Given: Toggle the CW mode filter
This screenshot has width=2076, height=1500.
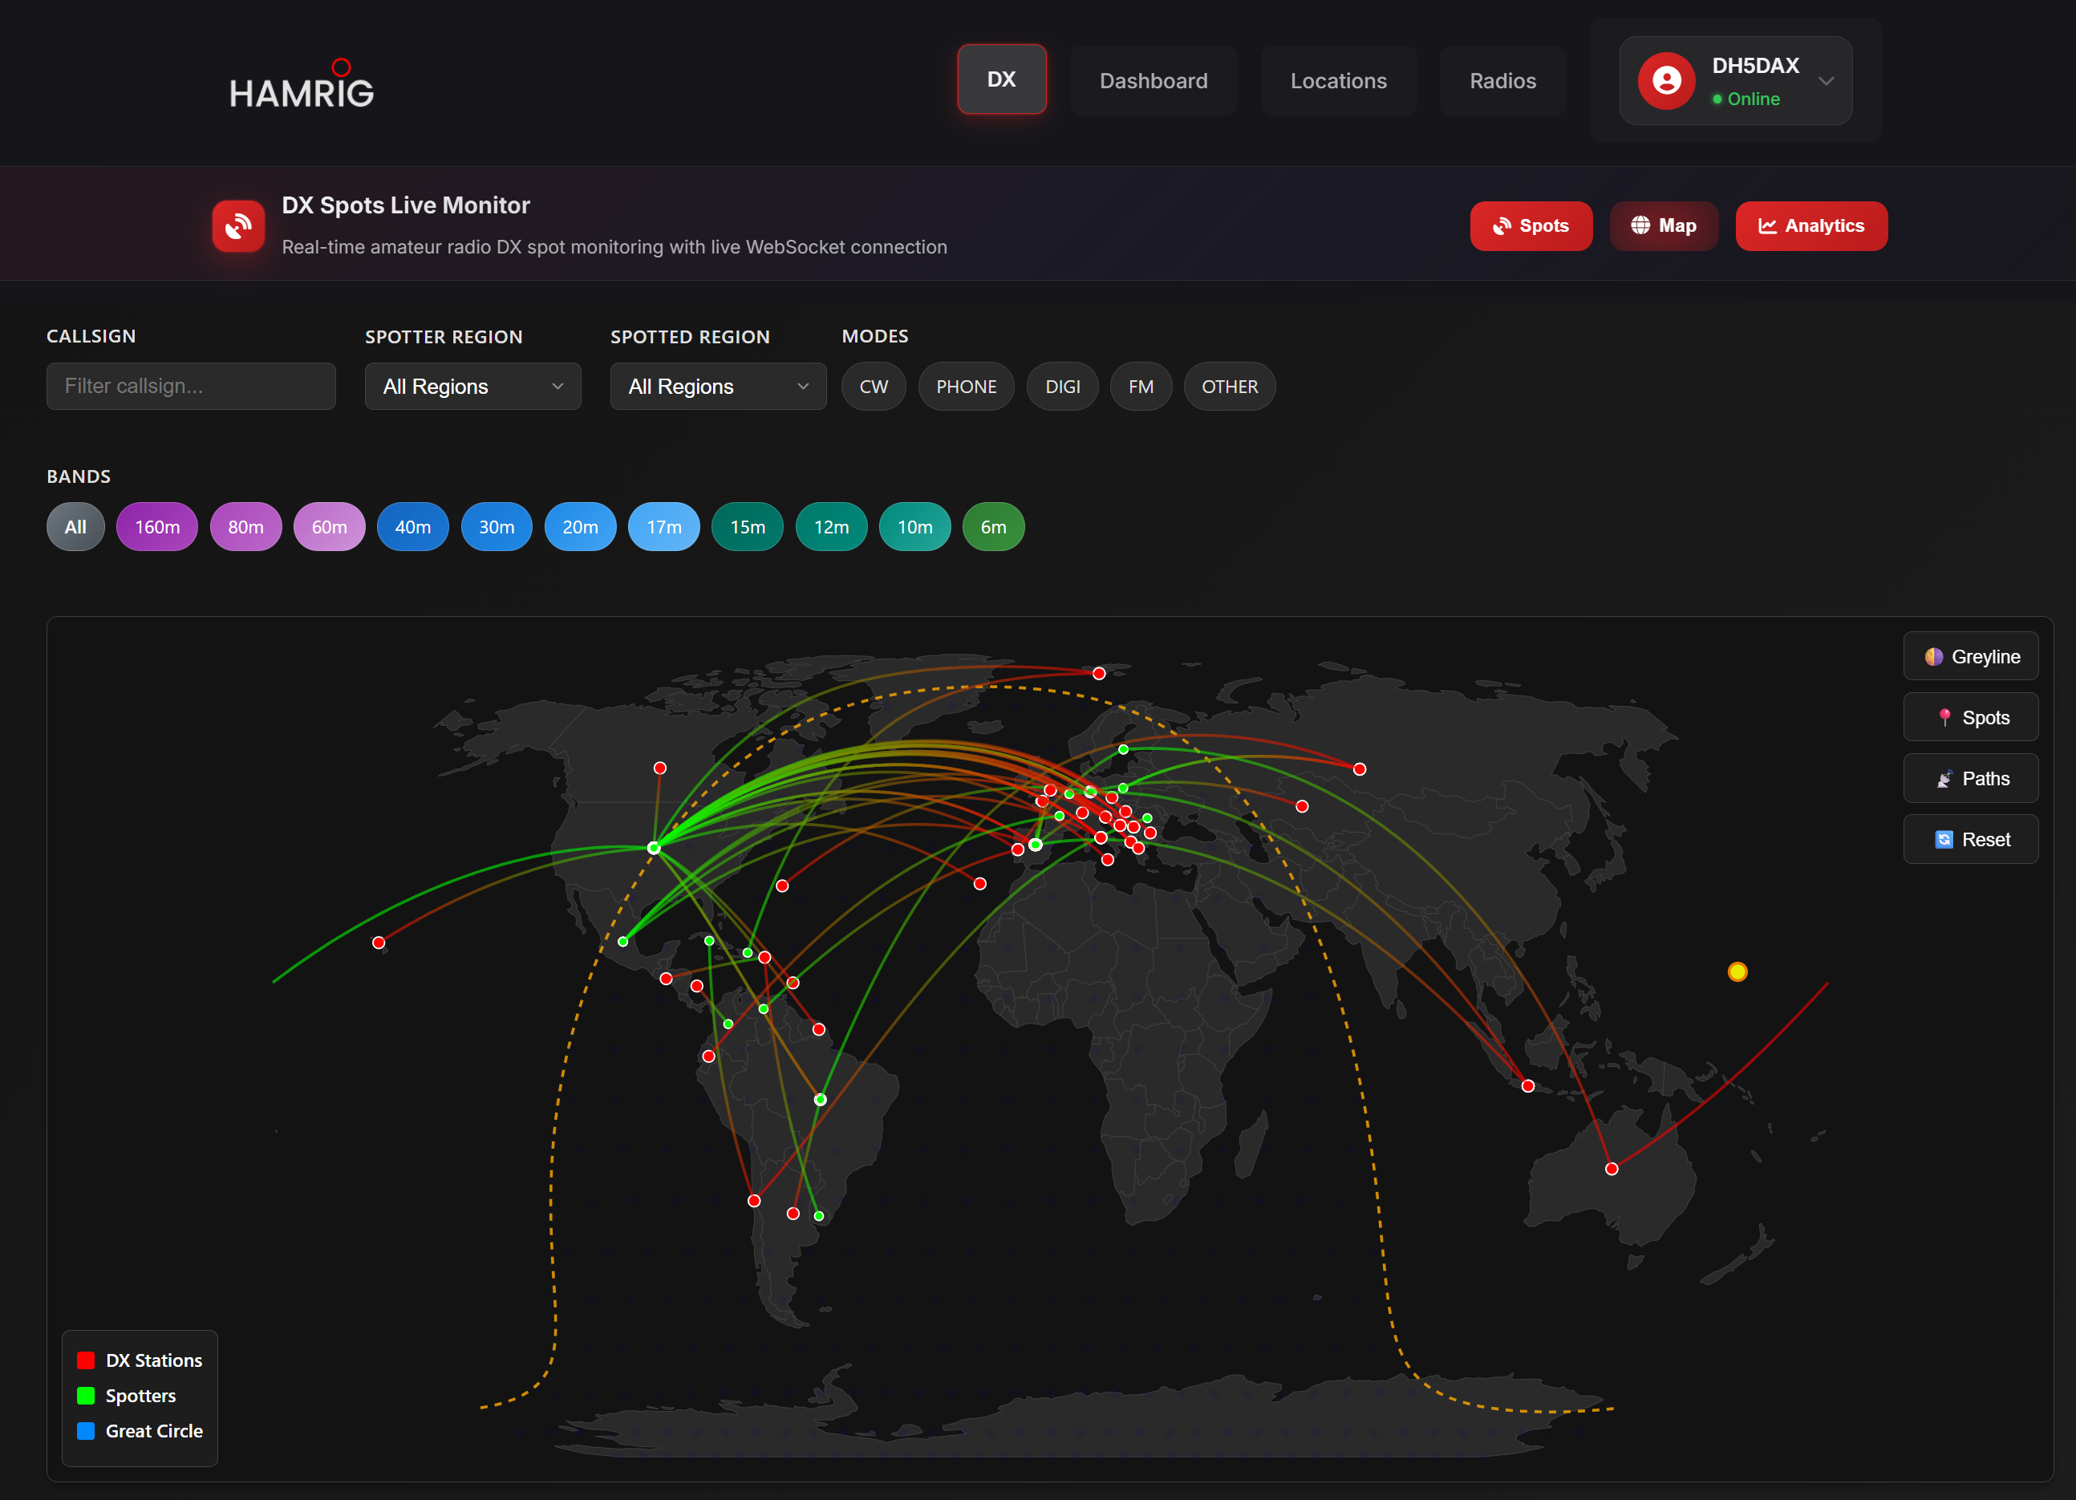Looking at the screenshot, I should (x=874, y=387).
